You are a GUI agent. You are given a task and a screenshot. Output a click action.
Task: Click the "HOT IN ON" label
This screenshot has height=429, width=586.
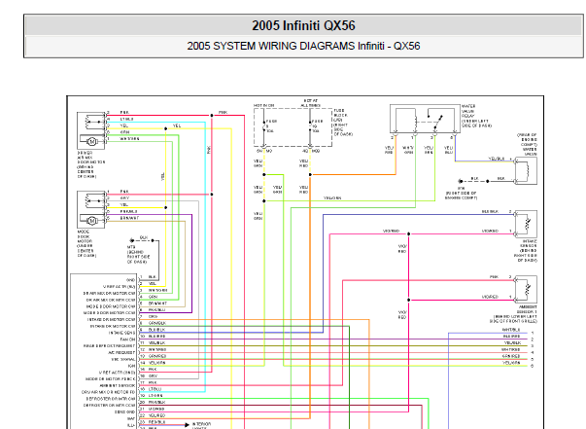click(264, 105)
